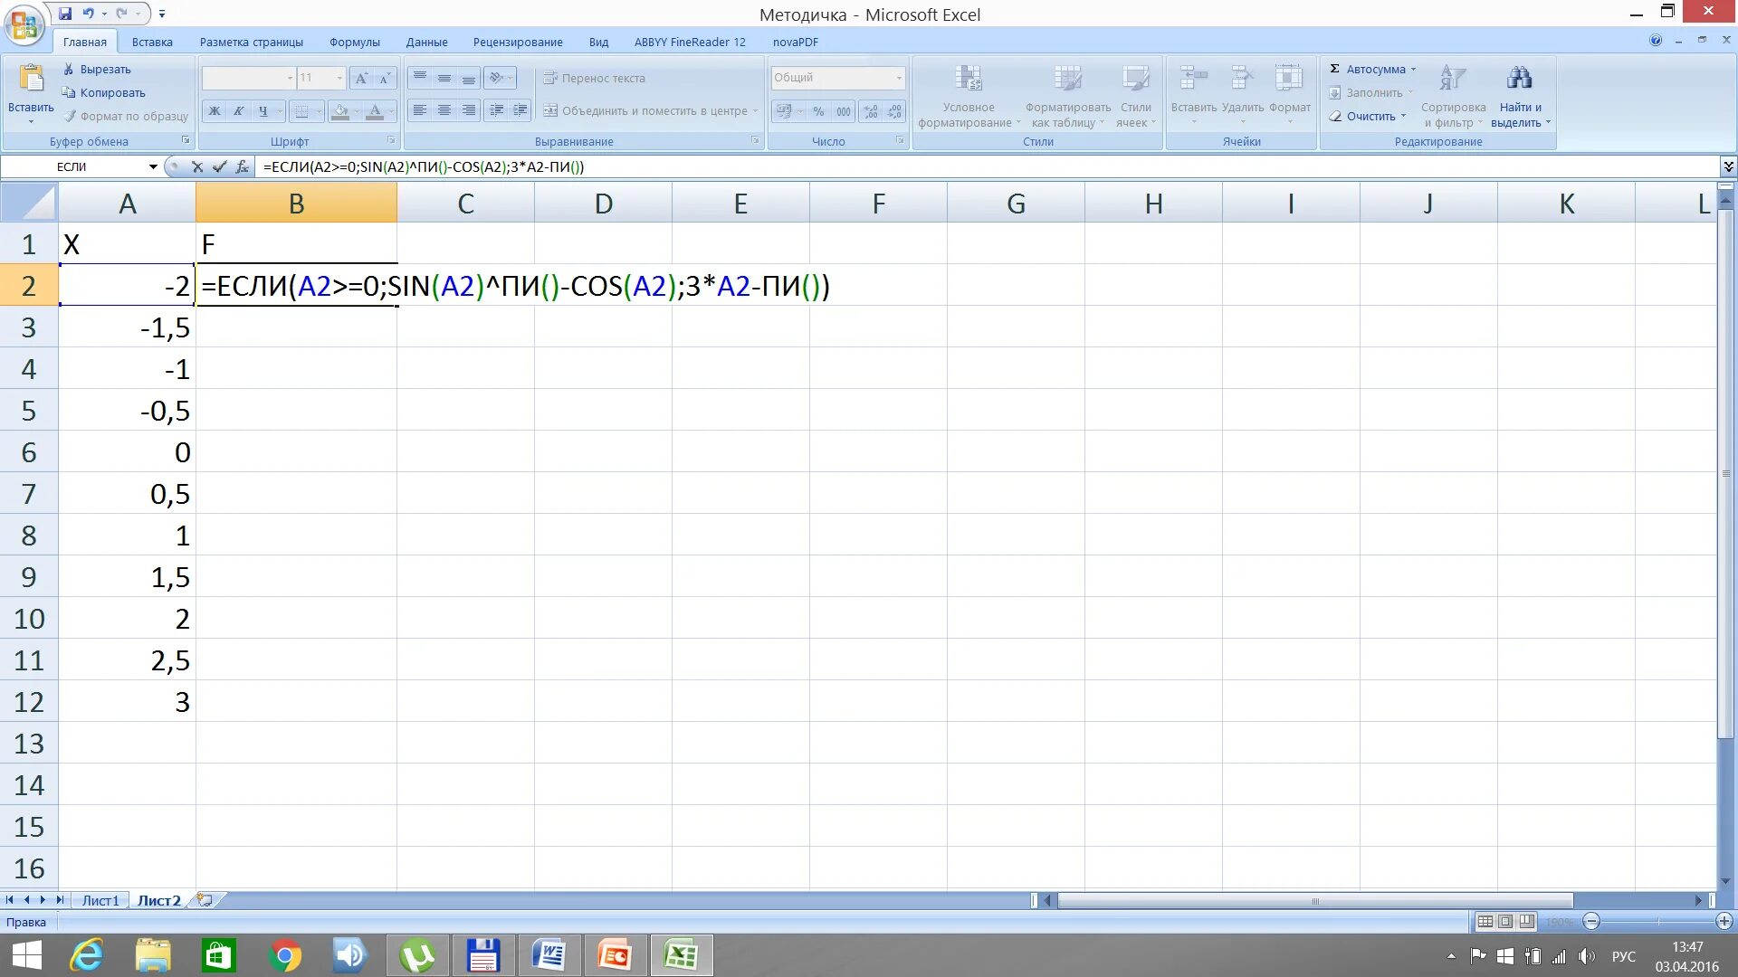Click the zoom slider in status bar
Screen dimensions: 1738x977
click(x=1657, y=921)
